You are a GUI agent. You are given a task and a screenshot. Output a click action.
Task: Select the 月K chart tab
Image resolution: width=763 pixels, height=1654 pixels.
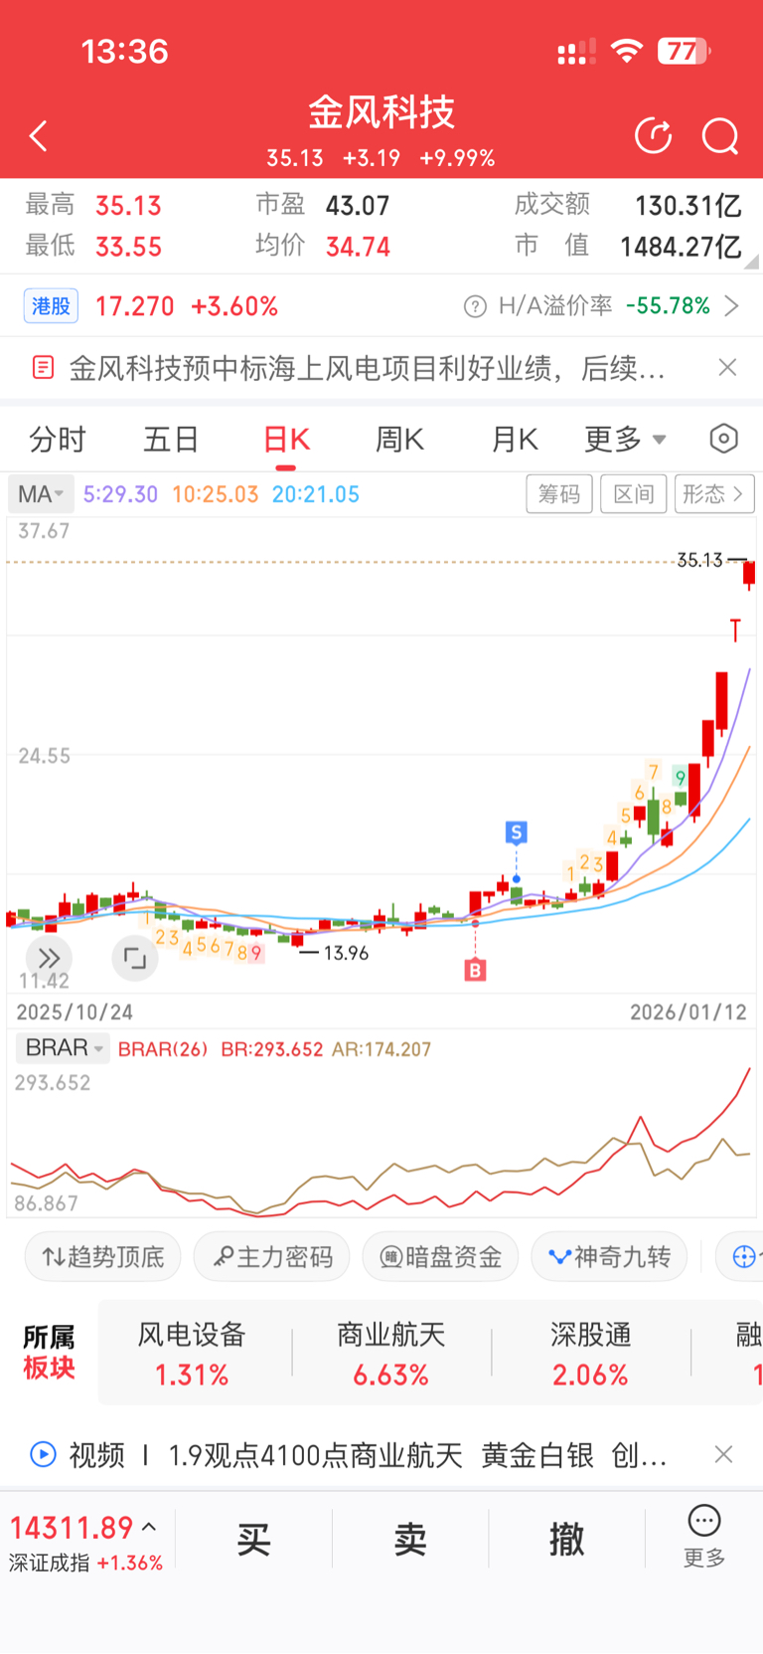click(515, 439)
